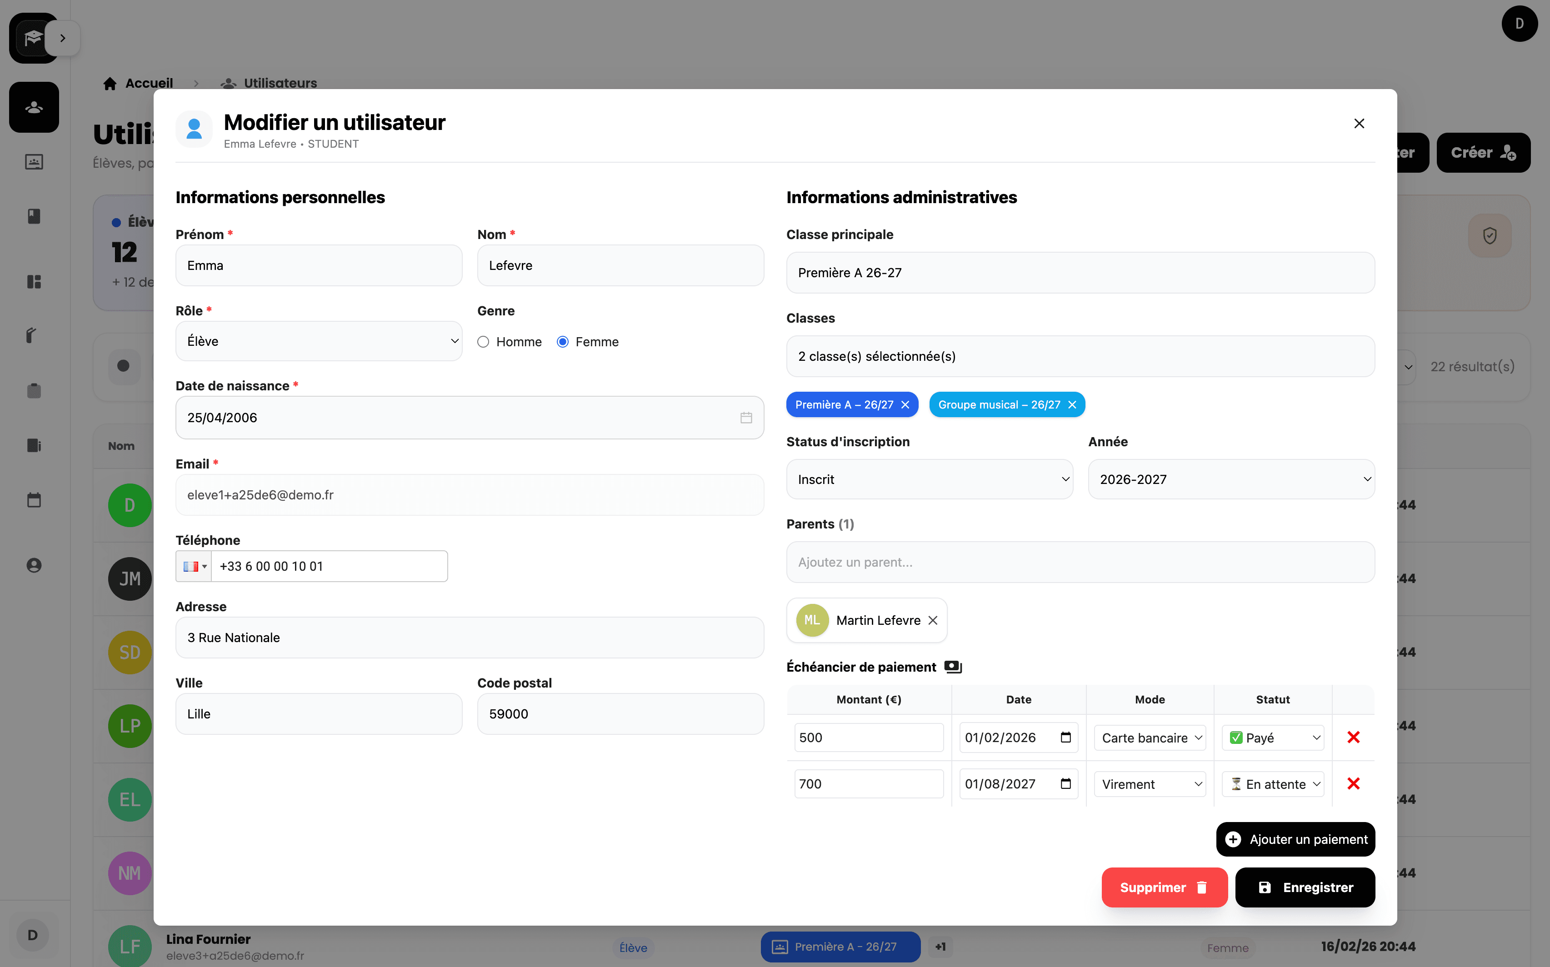Viewport: 1550px width, 967px height.
Task: Delete the 500 euro payment row
Action: pyautogui.click(x=1353, y=738)
